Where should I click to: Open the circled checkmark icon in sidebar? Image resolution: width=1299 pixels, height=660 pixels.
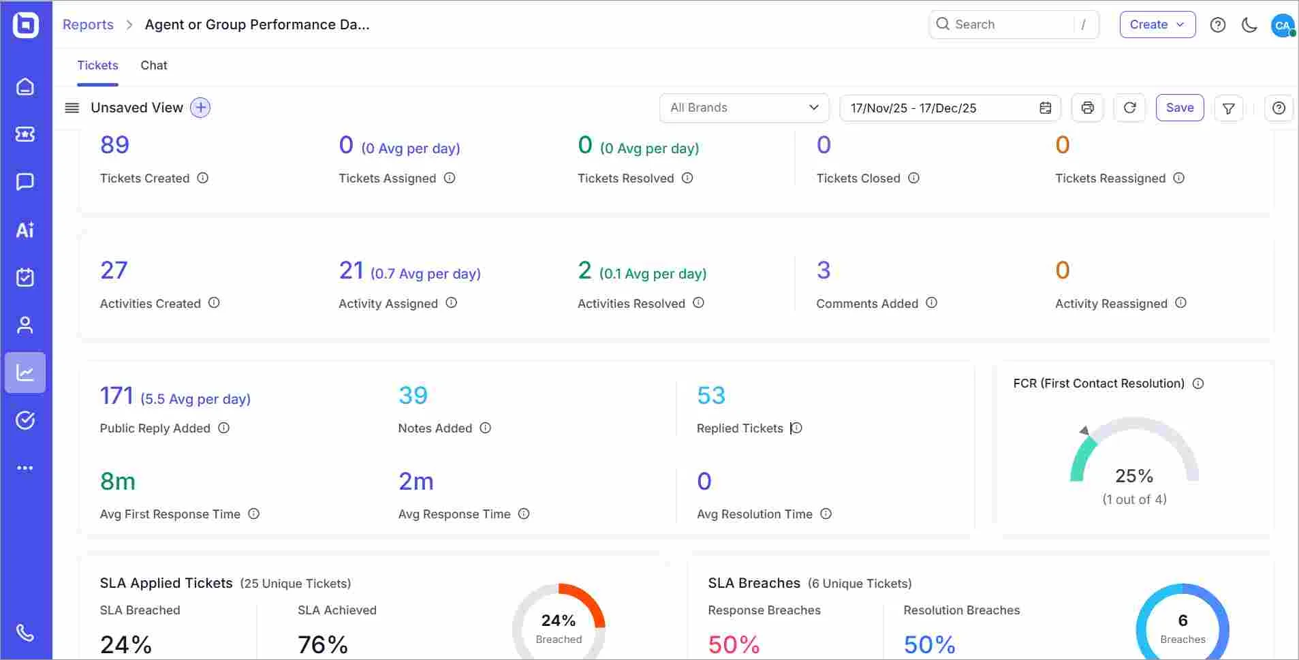tap(25, 420)
